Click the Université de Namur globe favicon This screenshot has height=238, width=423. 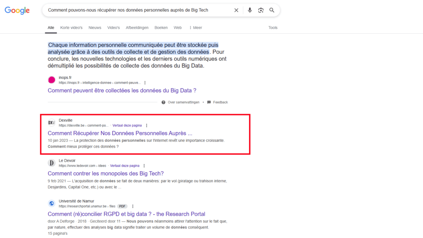click(52, 203)
